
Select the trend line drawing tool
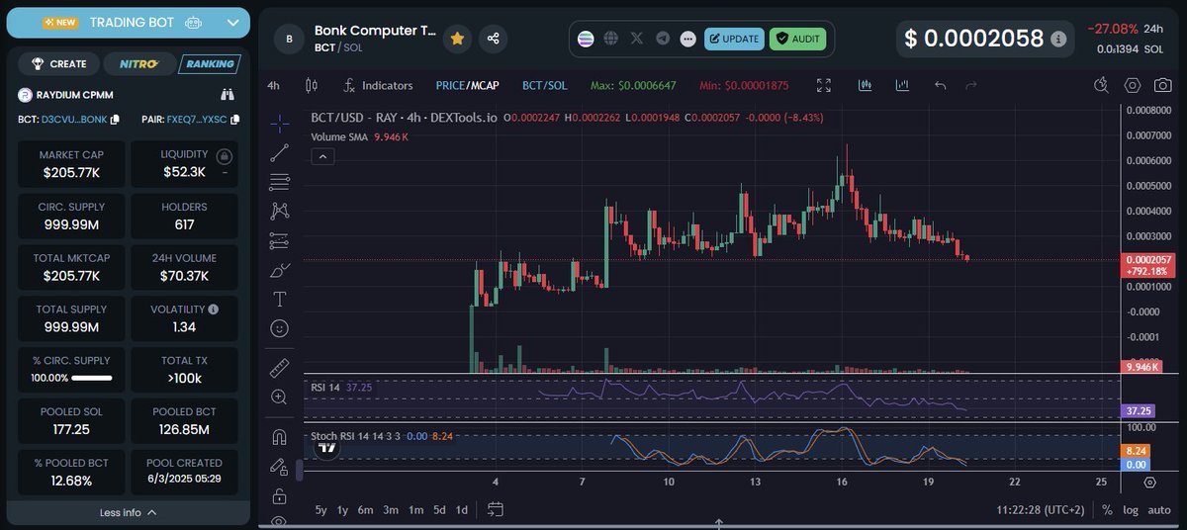(x=279, y=152)
